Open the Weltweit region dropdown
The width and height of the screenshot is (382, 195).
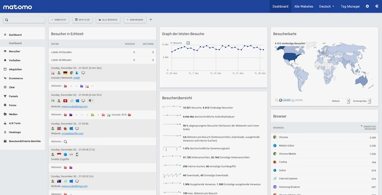point(340,101)
